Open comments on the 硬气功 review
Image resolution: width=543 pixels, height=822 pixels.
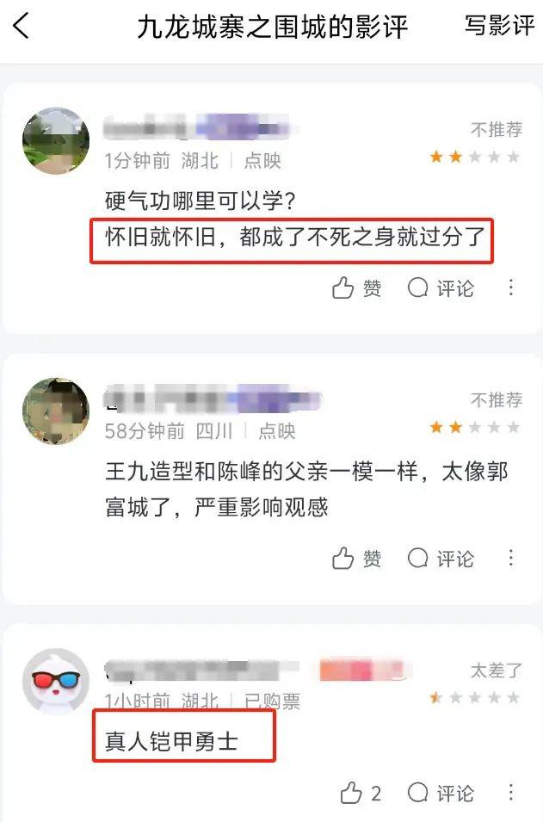[441, 287]
